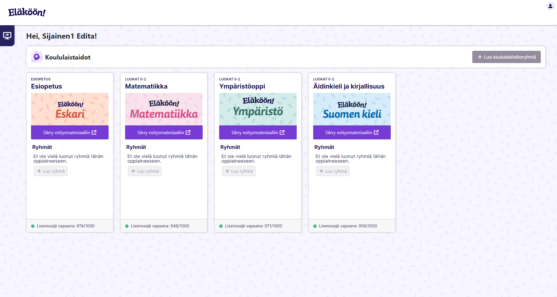Click Luo koululaistaitoryhmä button
The width and height of the screenshot is (557, 297).
(x=506, y=57)
